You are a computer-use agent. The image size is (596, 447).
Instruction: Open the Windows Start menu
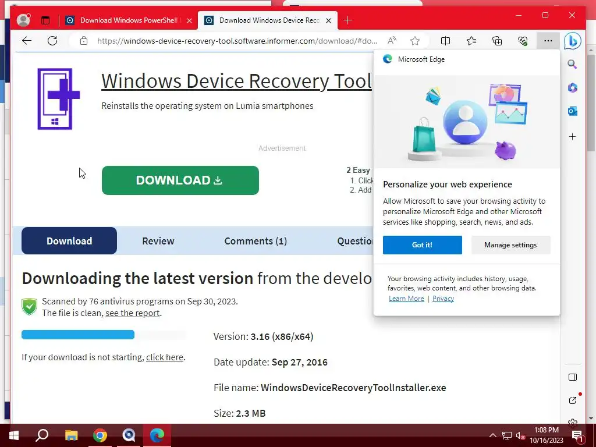14,435
